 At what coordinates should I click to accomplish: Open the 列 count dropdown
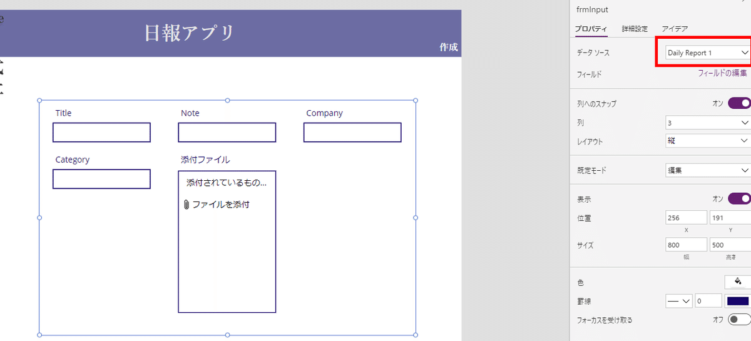tap(707, 123)
